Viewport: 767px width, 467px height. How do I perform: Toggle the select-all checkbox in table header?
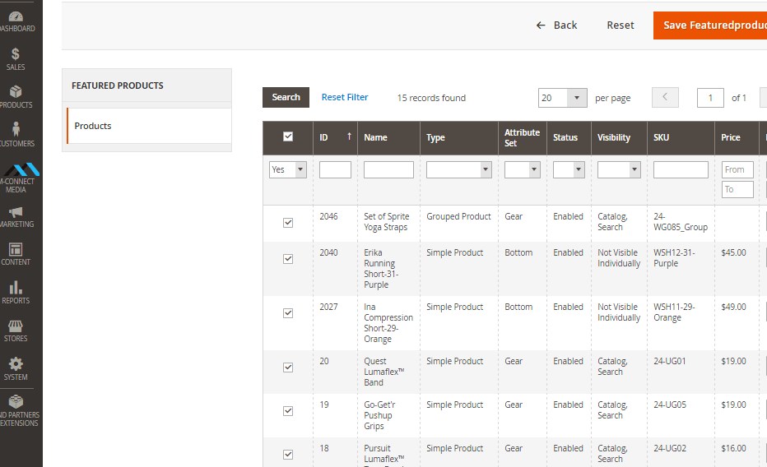(x=288, y=137)
